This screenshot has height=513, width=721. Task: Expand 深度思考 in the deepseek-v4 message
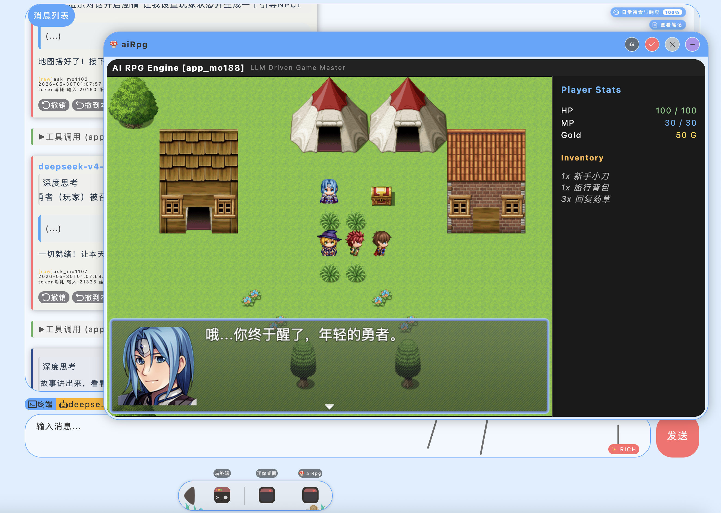click(60, 183)
